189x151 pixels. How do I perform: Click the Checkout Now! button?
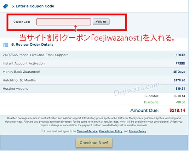[94, 143]
